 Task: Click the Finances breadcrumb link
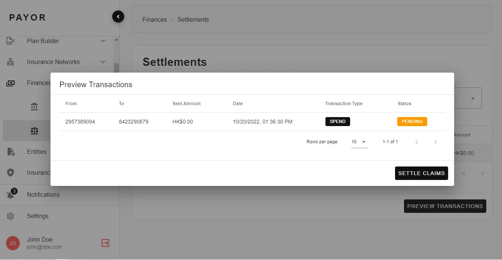[154, 19]
